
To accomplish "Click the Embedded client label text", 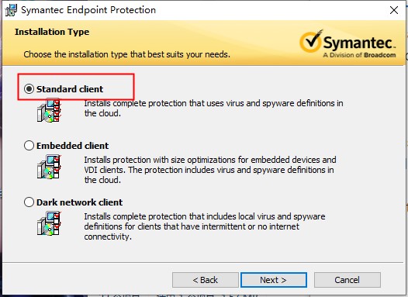I will pyautogui.click(x=72, y=146).
